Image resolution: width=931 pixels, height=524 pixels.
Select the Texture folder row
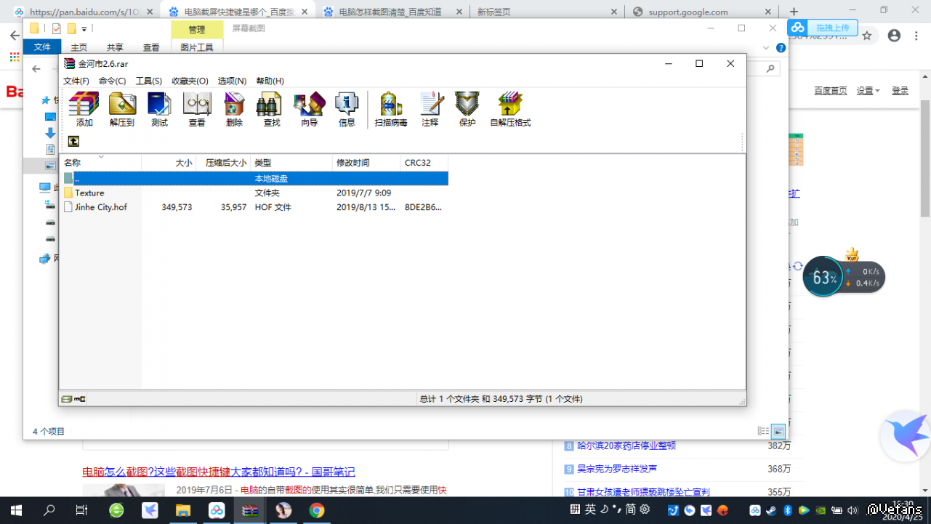(x=89, y=193)
